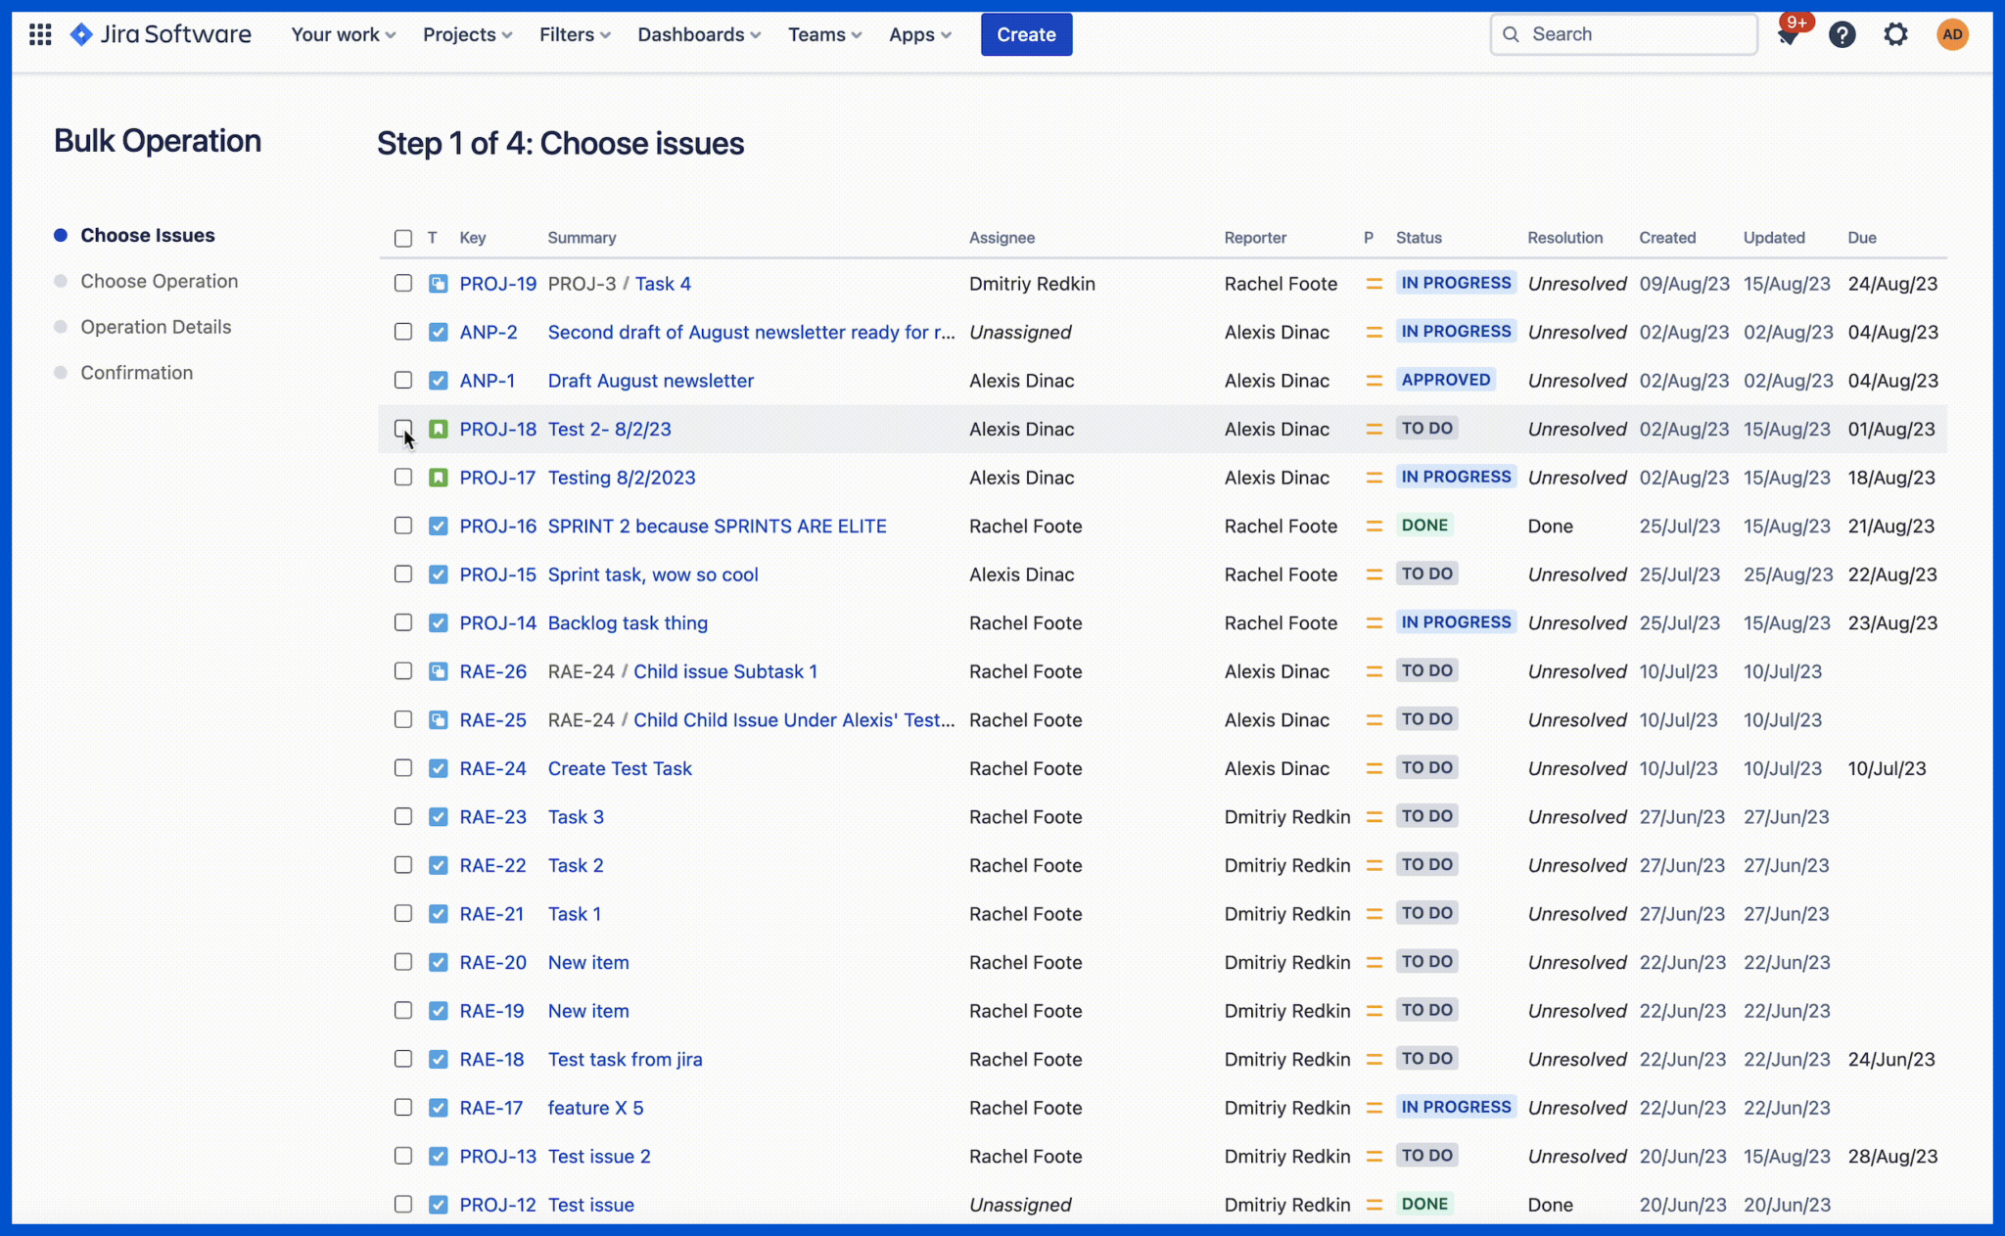Screen dimensions: 2005x1236
Task: Enable the checkbox on row RAE-24
Action: tap(402, 768)
